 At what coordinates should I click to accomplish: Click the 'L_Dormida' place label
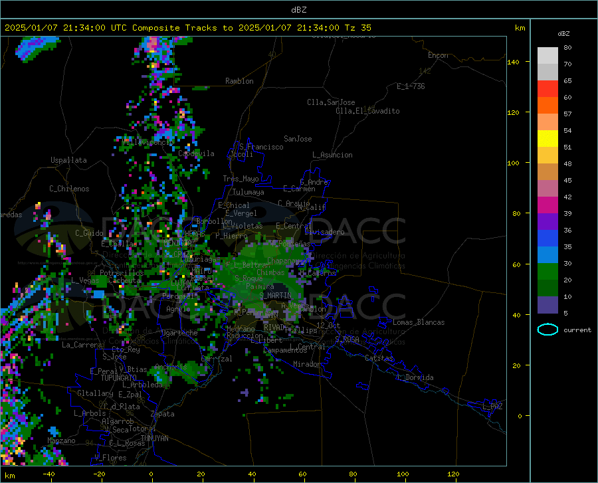[x=415, y=377]
